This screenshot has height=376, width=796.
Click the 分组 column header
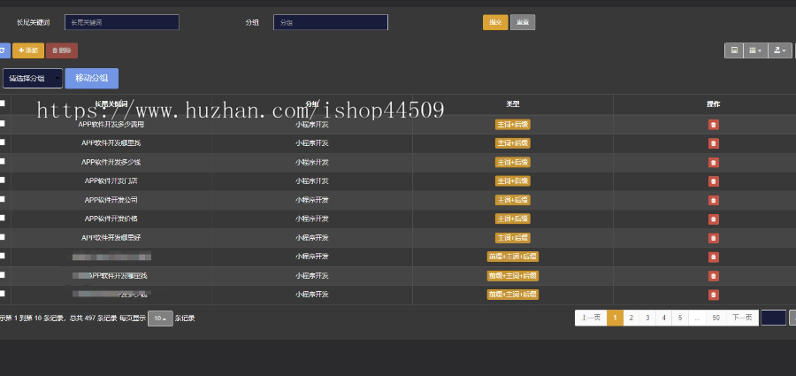(311, 104)
